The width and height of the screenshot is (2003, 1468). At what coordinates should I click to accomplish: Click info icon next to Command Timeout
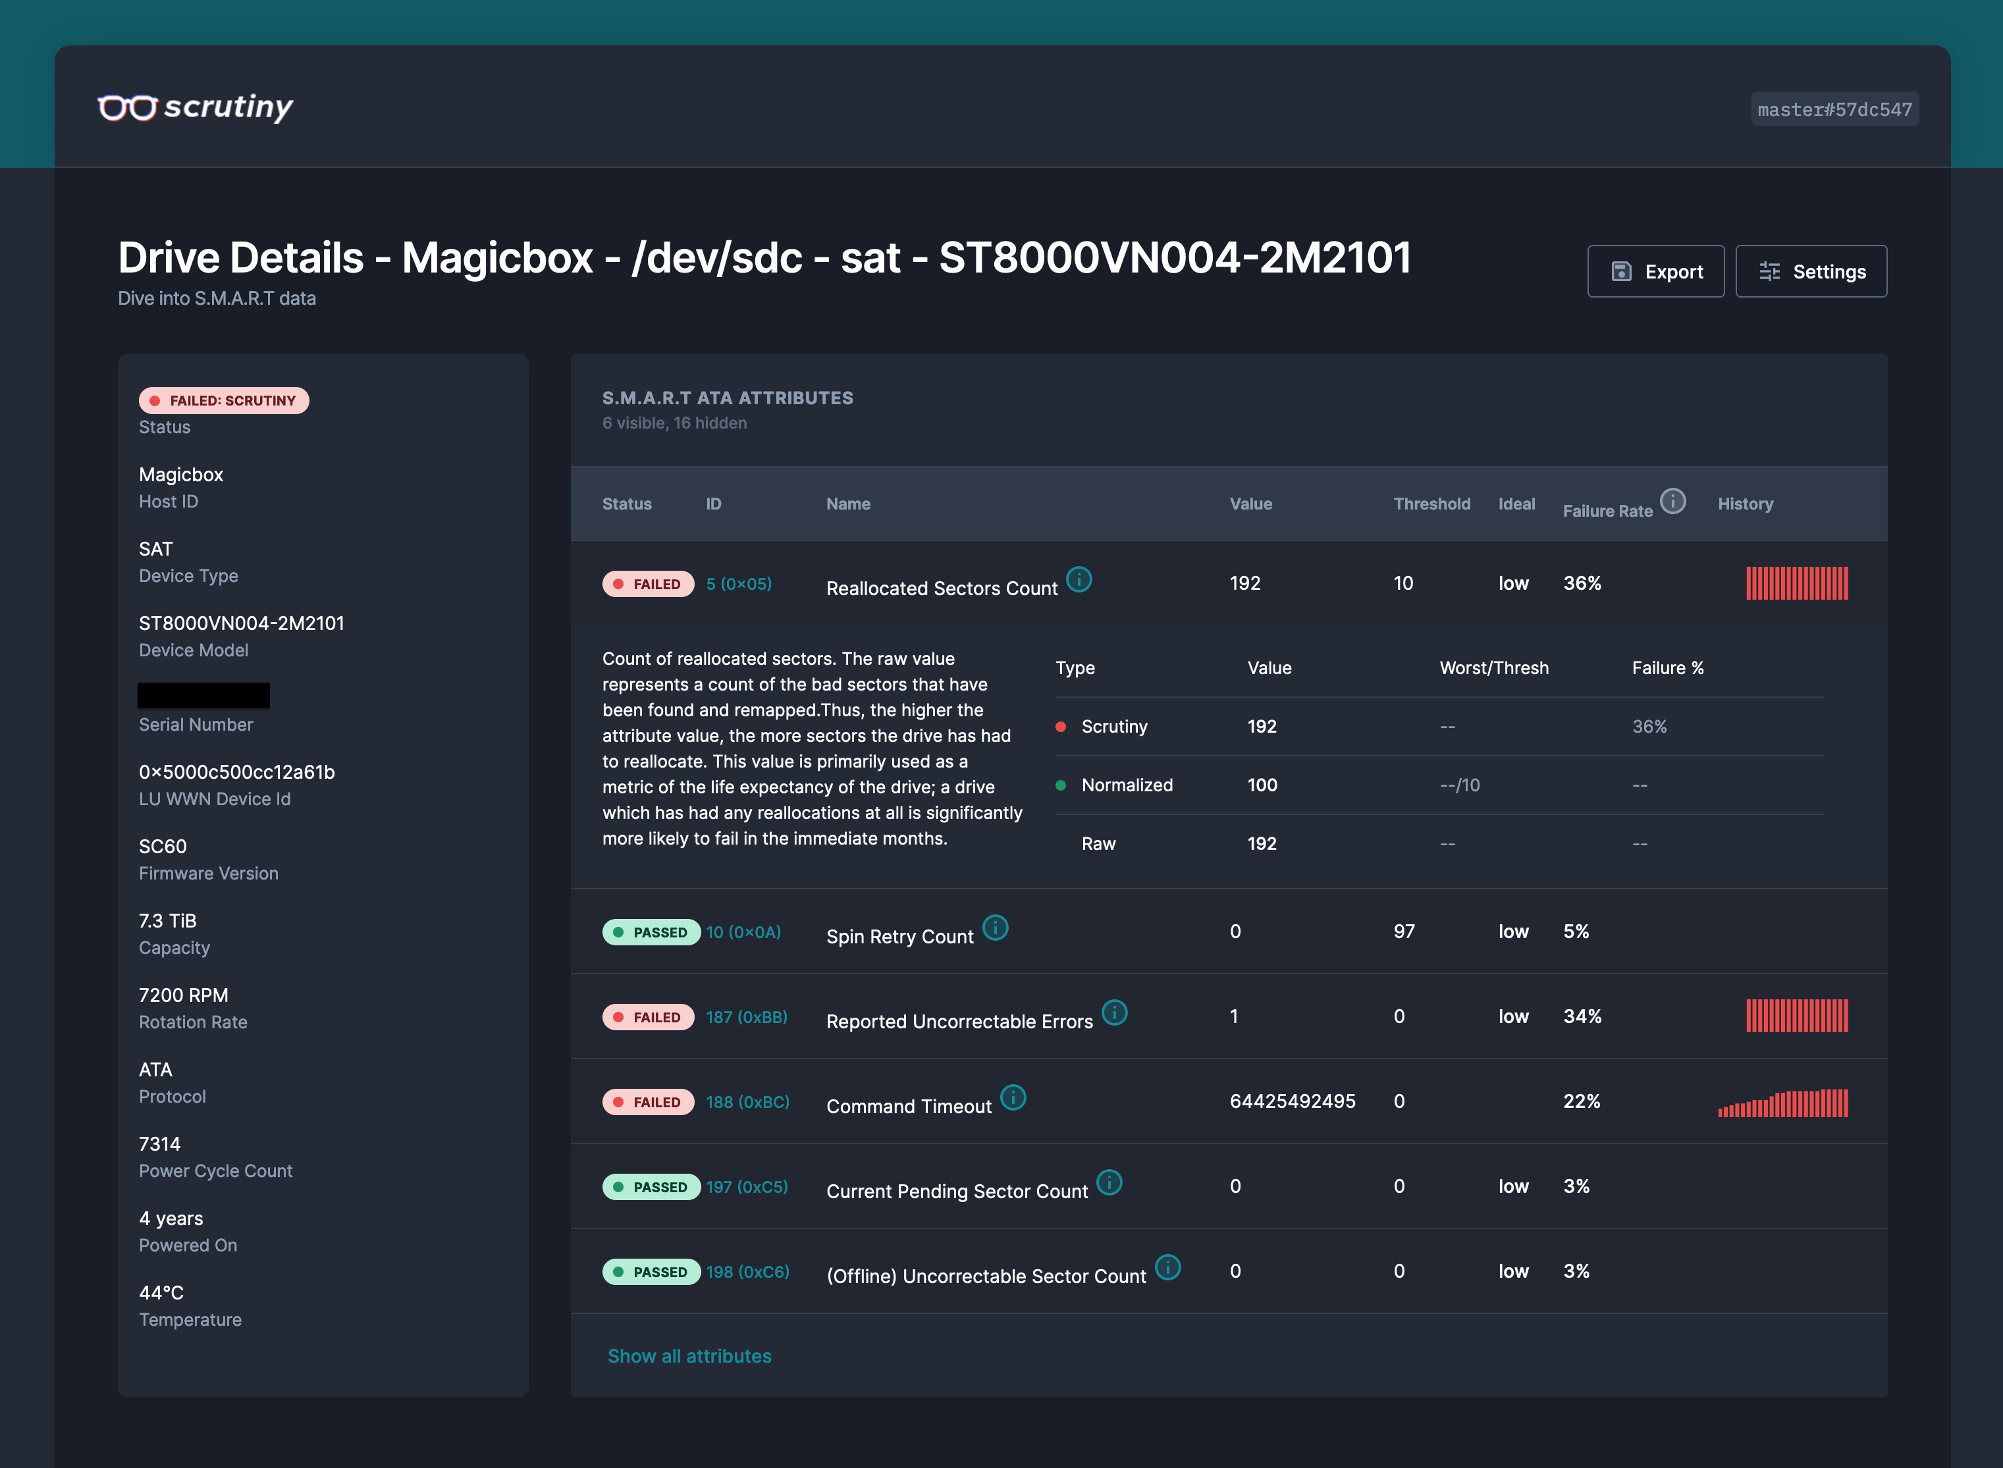click(1013, 1098)
